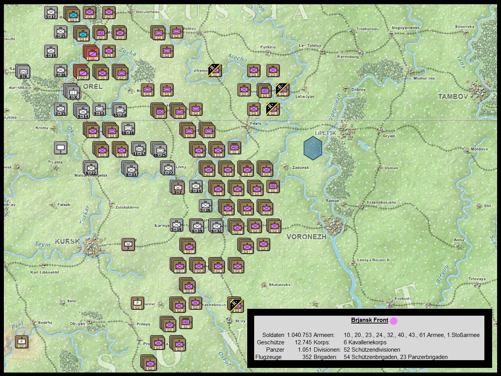501x376 pixels.
Task: Click the gray unit labeled 7=27 beside Livny
Action: coord(168,168)
